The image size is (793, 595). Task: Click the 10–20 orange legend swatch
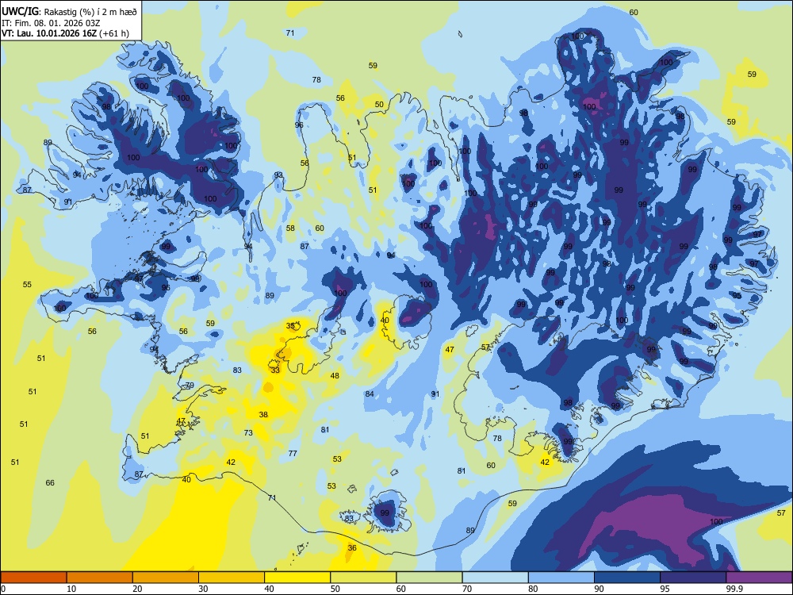click(x=100, y=578)
